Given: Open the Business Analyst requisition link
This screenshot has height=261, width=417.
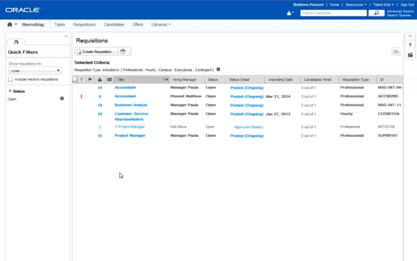Looking at the screenshot, I should [131, 105].
